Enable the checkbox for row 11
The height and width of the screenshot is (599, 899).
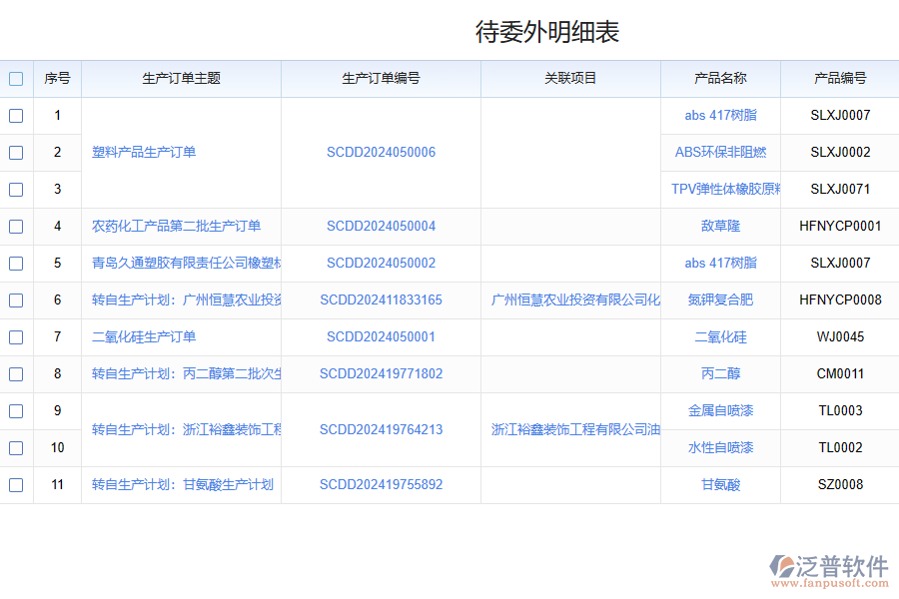point(16,485)
